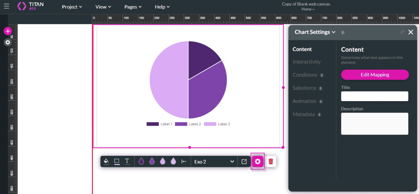Screen dimensions: 419x194
Task: Focus the Description text area
Action: click(375, 124)
